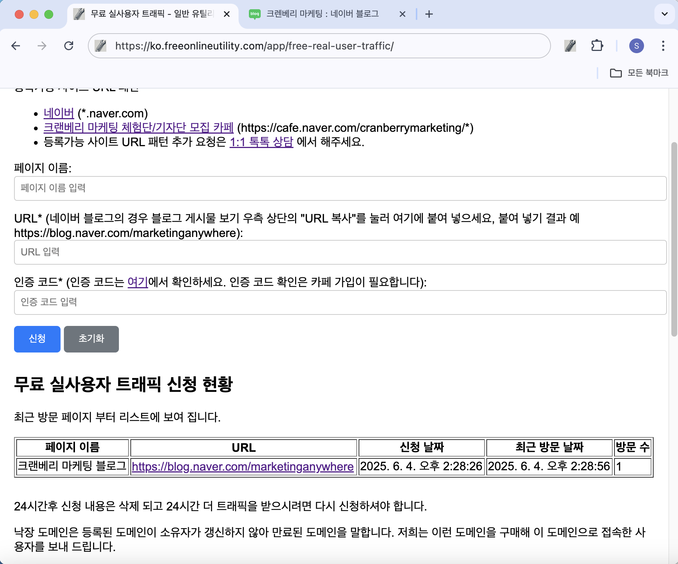Screen dimensions: 678x564
Task: Open a new browser tab
Action: pos(429,14)
